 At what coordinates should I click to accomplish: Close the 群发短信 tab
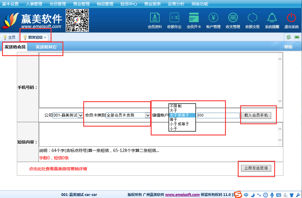(45, 37)
